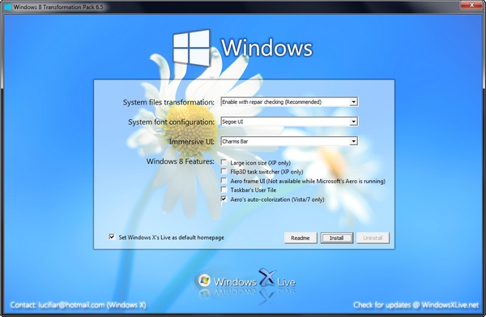Enable Large icon size (XP only)
This screenshot has height=317, width=486.
point(224,162)
